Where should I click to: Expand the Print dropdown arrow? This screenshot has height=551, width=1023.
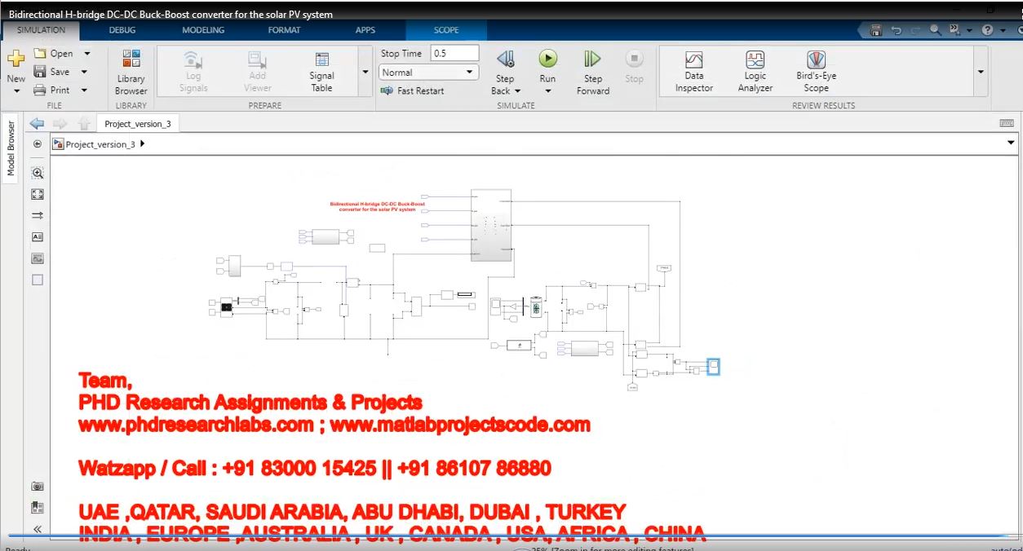(x=84, y=90)
